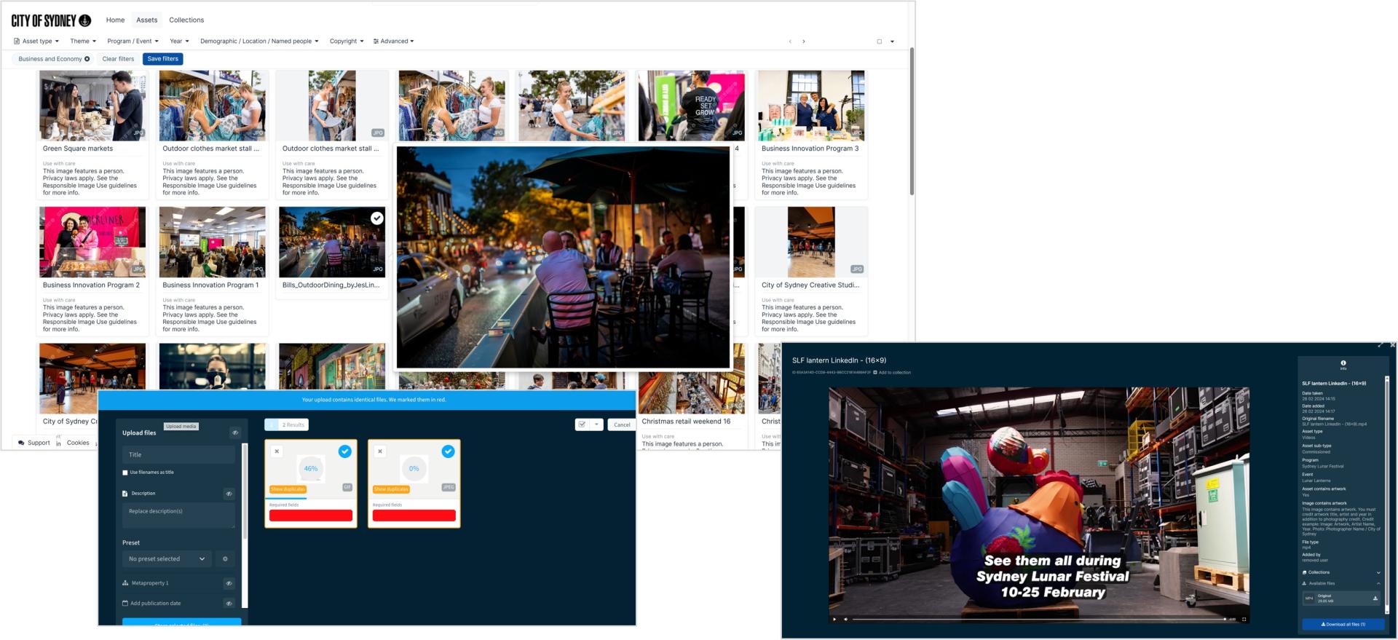Open the Asset type filter dropdown
The height and width of the screenshot is (640, 1398).
click(x=36, y=42)
